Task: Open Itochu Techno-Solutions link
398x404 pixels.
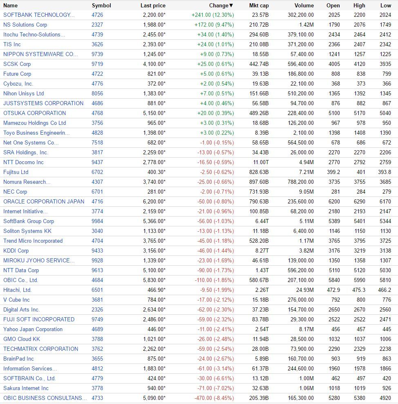Action: (x=34, y=34)
